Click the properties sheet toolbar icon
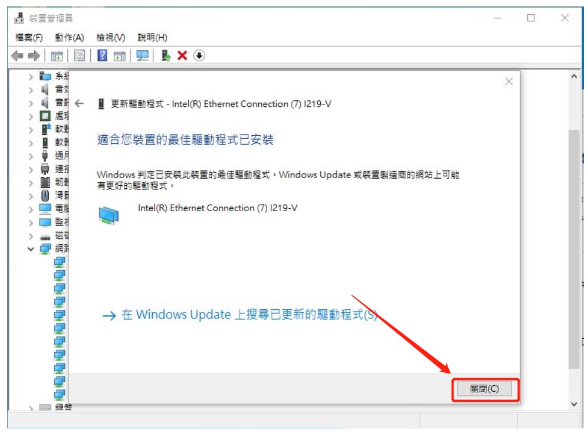This screenshot has height=436, width=588. (x=80, y=56)
